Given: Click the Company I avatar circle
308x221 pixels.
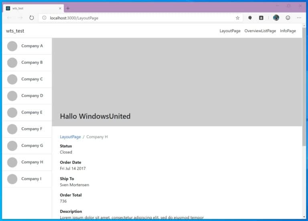Looking at the screenshot, I should [12, 179].
